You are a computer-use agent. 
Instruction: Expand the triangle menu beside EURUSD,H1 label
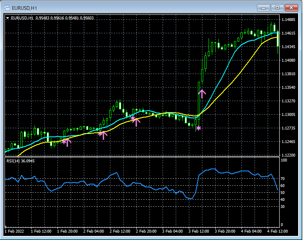tap(8, 18)
